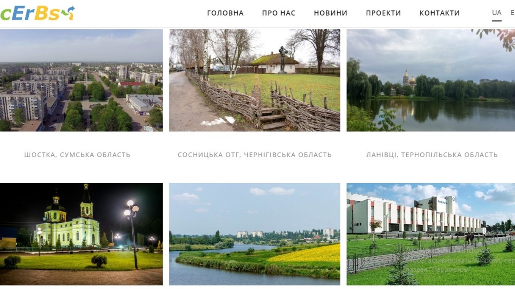The width and height of the screenshot is (515, 289).
Task: Open the ГОЛОВНА menu item
Action: click(x=225, y=13)
